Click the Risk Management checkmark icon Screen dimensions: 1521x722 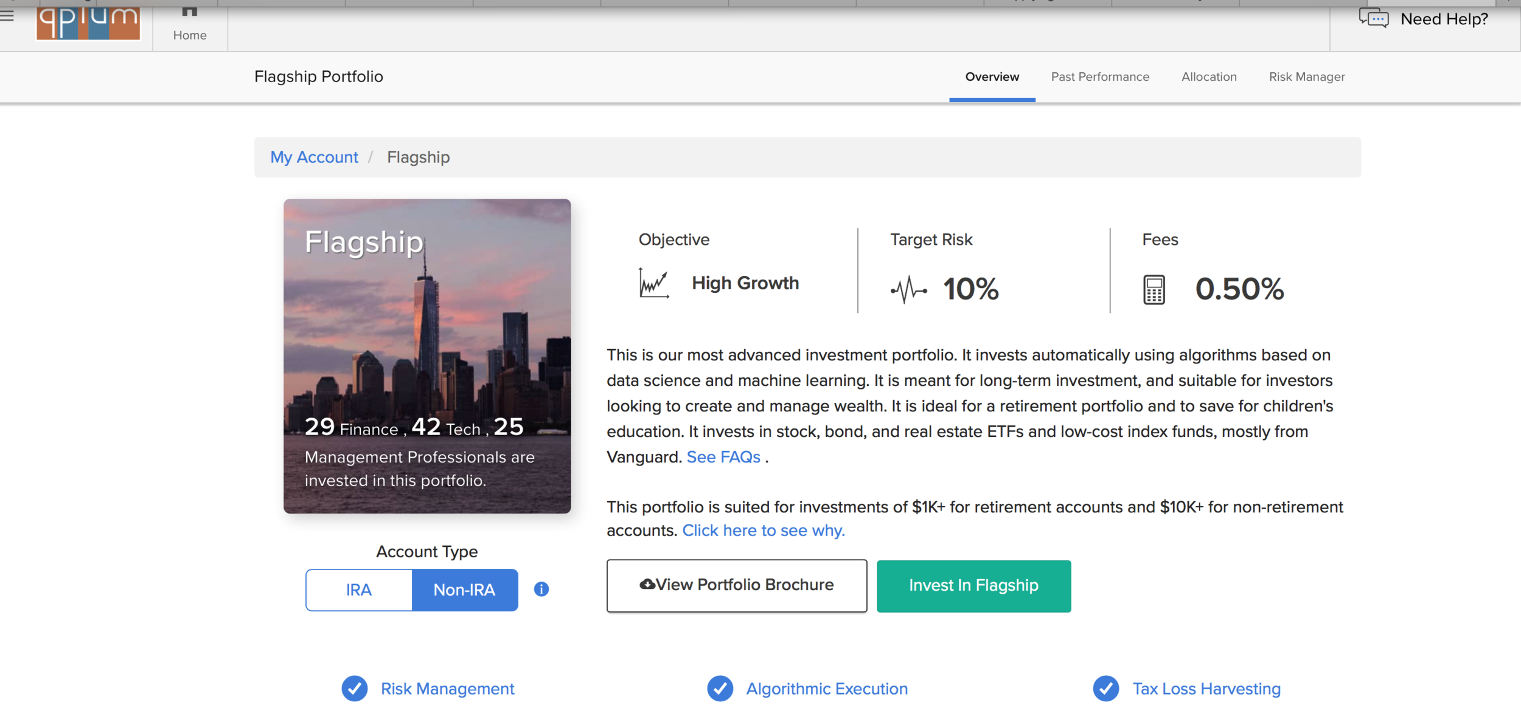click(x=355, y=689)
